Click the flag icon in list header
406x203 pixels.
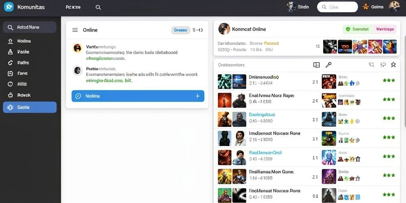click(x=383, y=65)
